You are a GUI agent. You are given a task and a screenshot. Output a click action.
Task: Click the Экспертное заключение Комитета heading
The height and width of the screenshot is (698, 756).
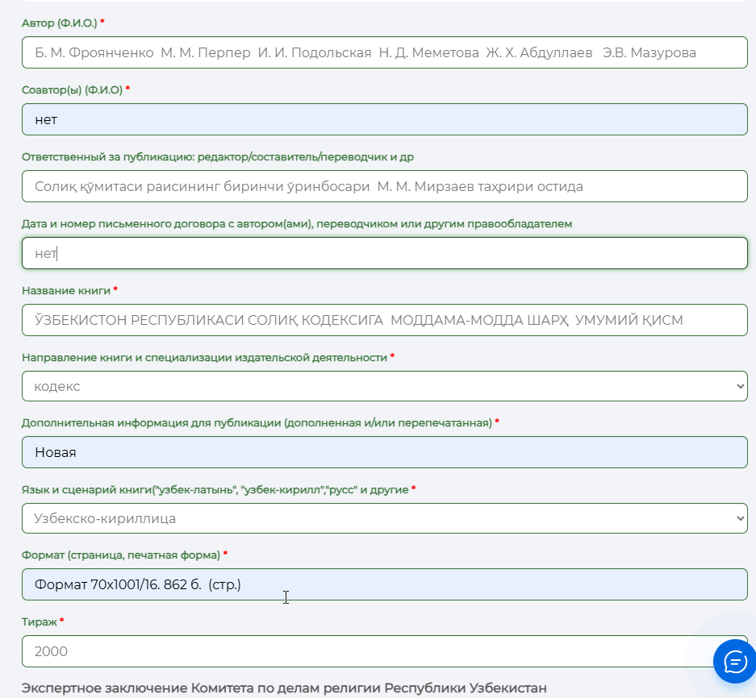coord(284,688)
